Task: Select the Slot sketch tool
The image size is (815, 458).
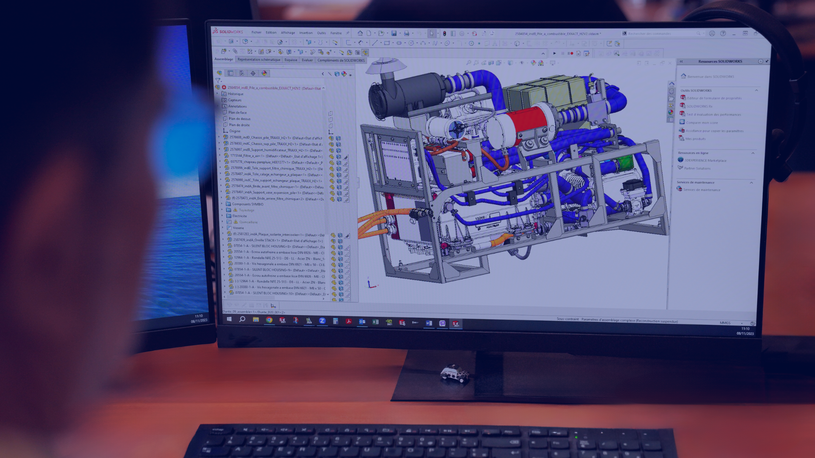Action: (x=399, y=42)
